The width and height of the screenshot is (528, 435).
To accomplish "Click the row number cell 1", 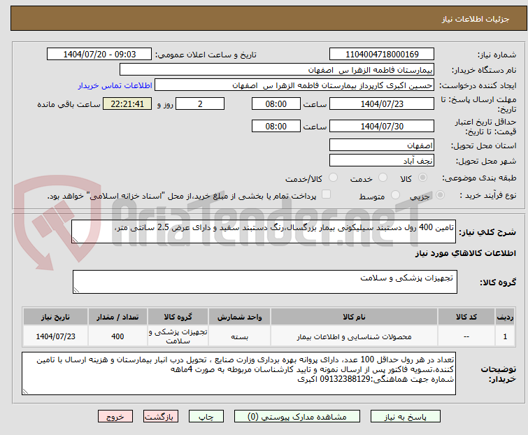I will tap(505, 336).
